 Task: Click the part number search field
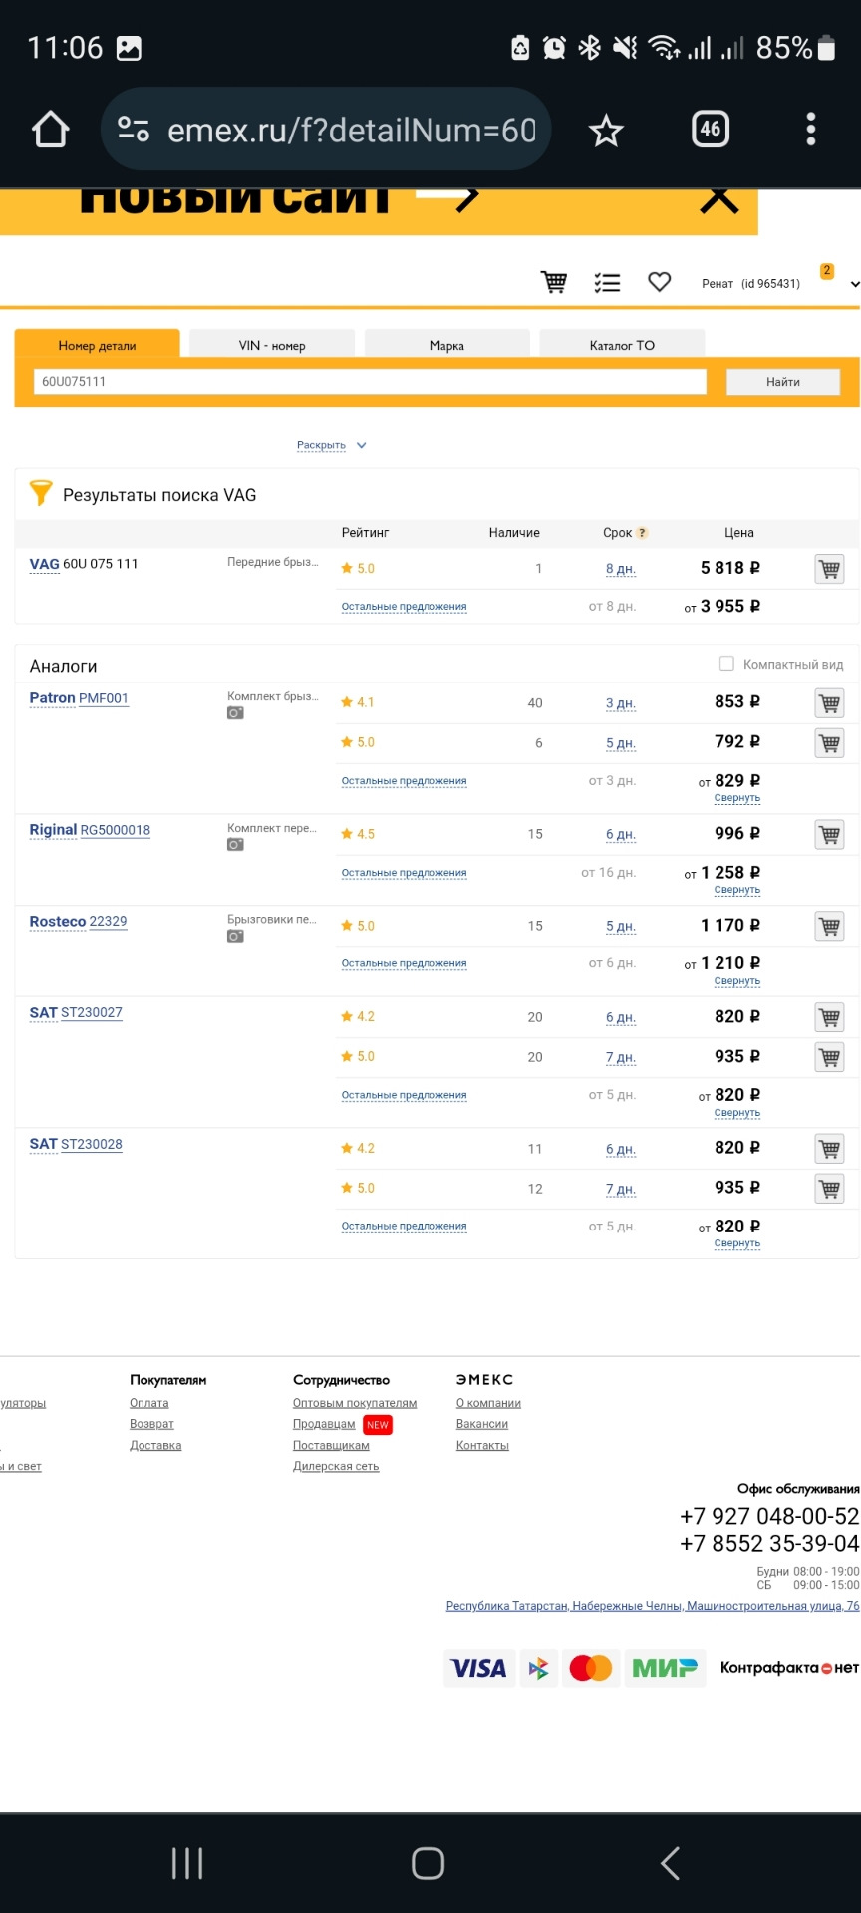click(370, 382)
